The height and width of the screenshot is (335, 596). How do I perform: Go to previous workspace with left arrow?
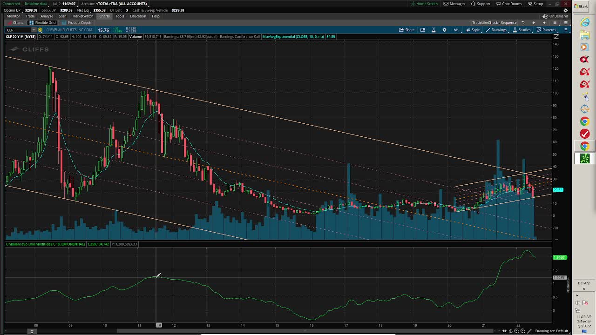pos(534,22)
